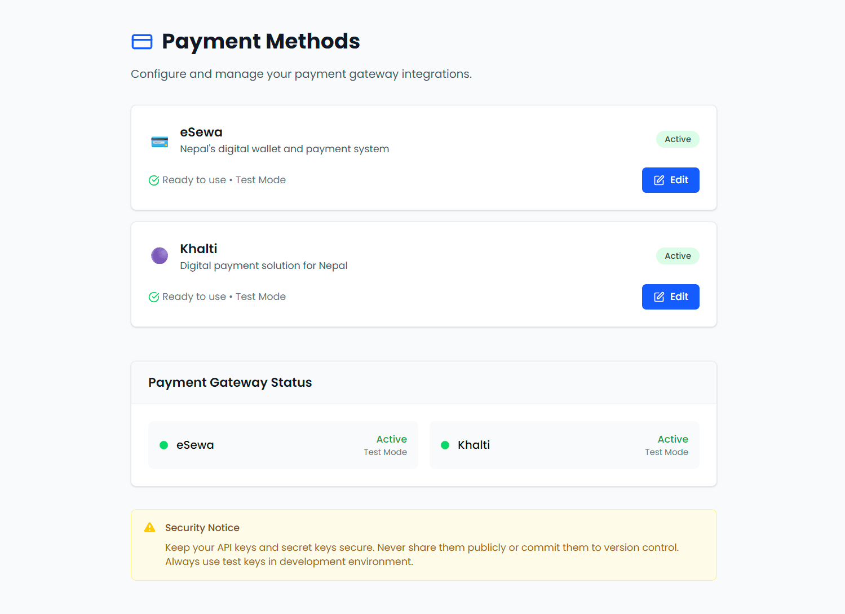Click the green checkmark next to eSewa ready status
This screenshot has height=614, width=845.
tap(153, 180)
